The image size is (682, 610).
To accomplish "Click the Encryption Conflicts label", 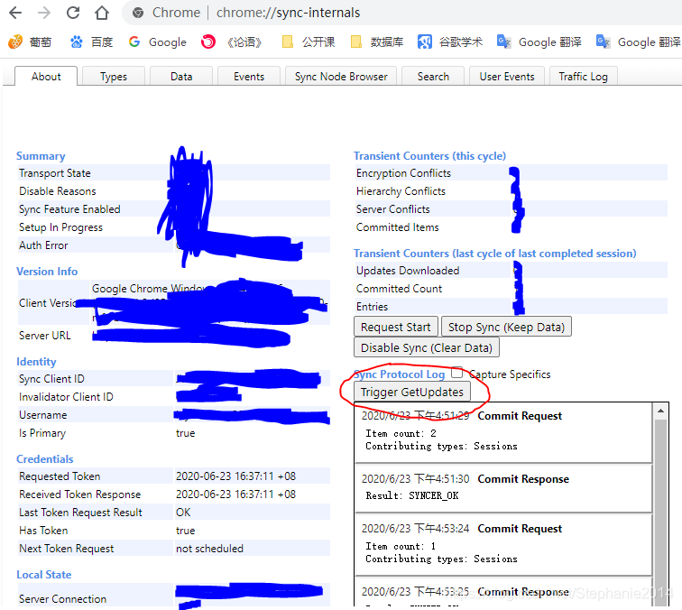I will [403, 173].
